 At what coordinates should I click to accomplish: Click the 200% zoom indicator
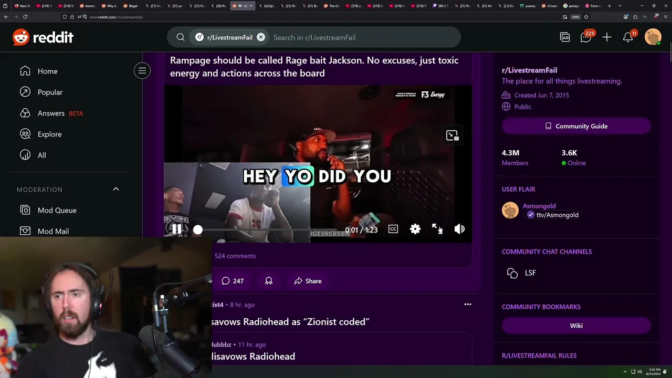coord(575,17)
